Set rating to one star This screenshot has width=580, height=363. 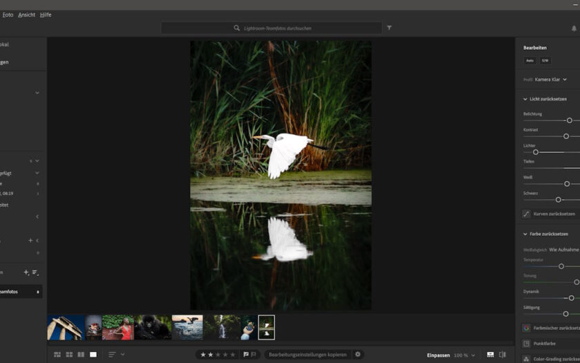pyautogui.click(x=203, y=355)
